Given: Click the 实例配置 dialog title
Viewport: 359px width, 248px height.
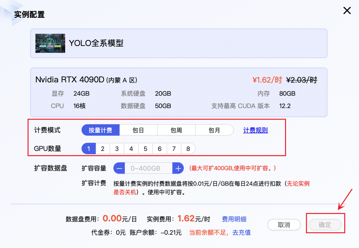Looking at the screenshot, I should pyautogui.click(x=29, y=14).
